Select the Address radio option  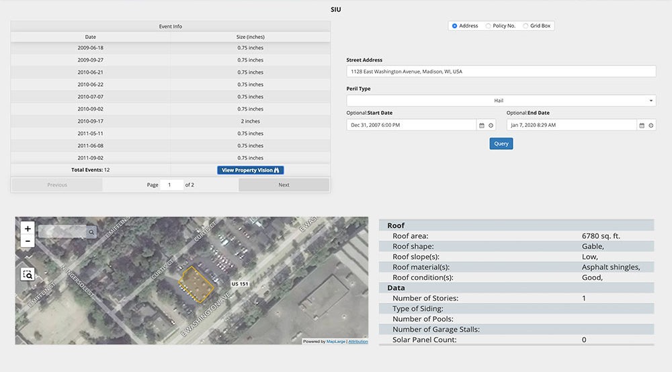point(455,26)
